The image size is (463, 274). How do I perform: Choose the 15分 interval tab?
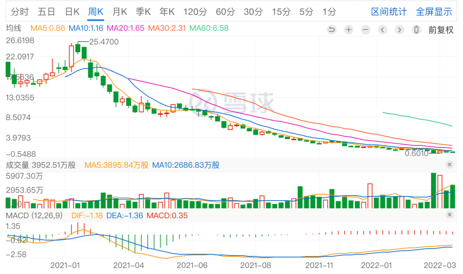(x=281, y=12)
